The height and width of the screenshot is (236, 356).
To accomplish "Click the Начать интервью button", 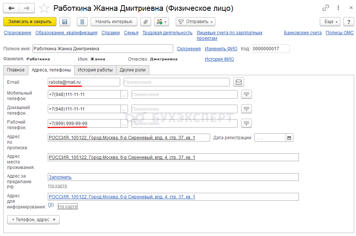I will click(114, 22).
